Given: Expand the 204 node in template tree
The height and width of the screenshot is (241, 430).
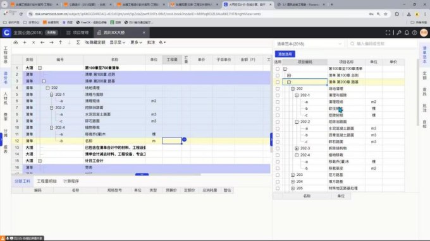Looking at the screenshot, I should [293, 181].
